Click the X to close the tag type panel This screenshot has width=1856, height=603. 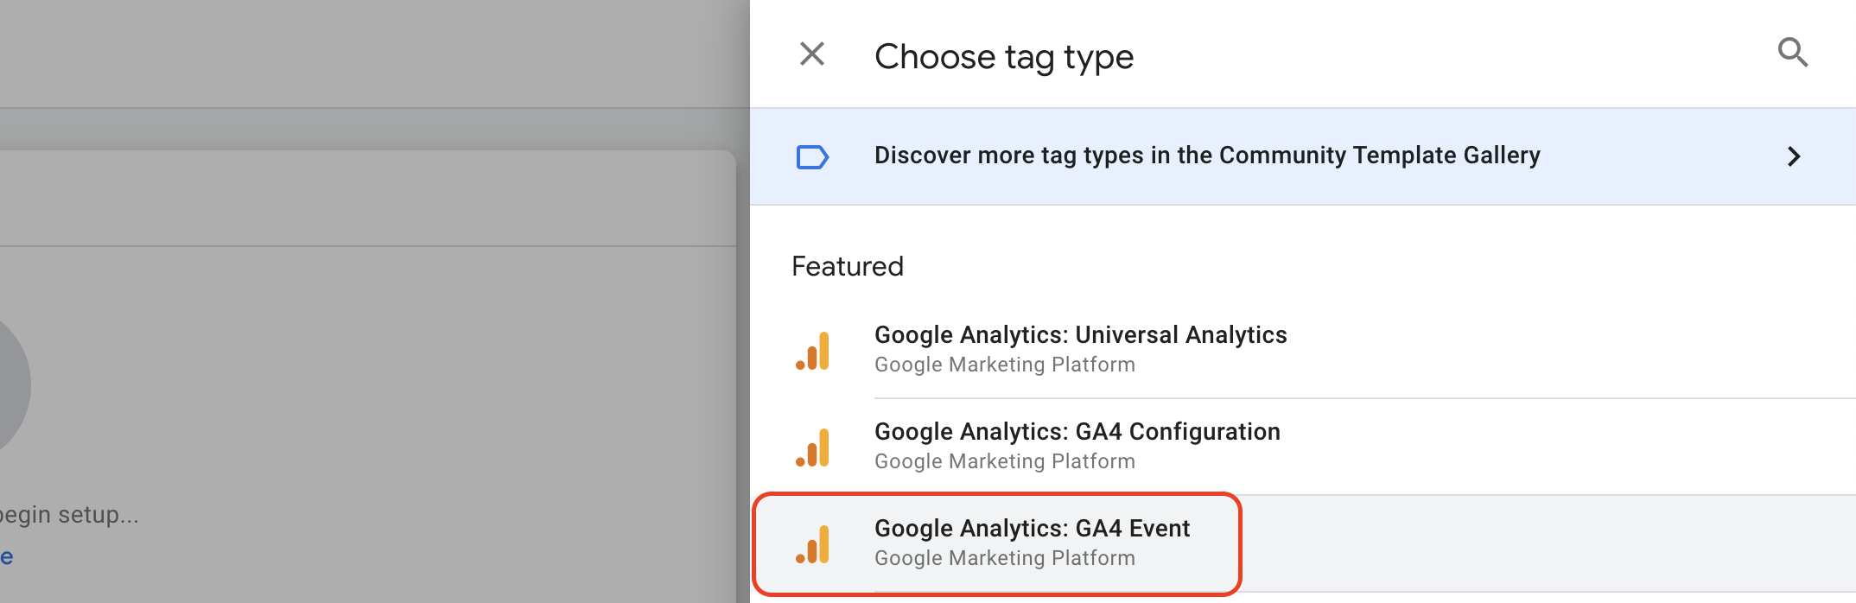pos(811,54)
